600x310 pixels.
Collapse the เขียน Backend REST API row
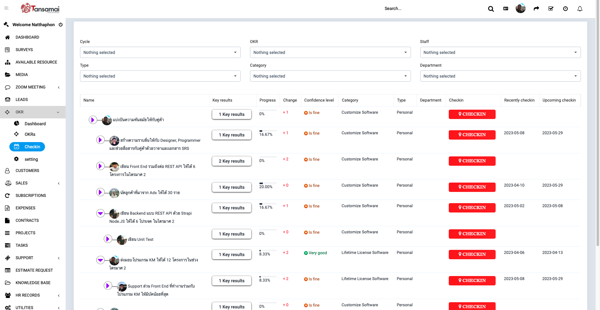100,213
